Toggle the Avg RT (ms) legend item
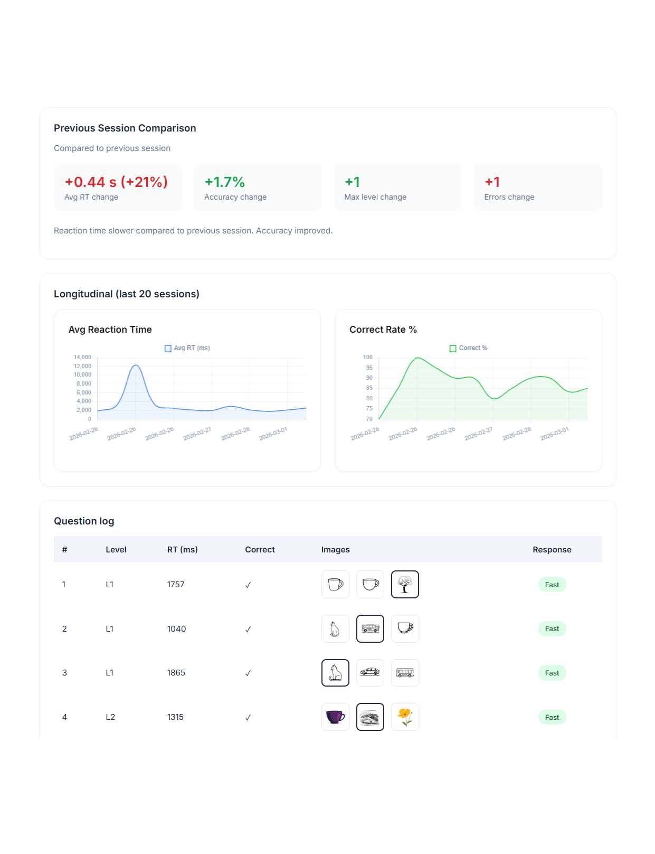The width and height of the screenshot is (655, 854). (x=187, y=348)
